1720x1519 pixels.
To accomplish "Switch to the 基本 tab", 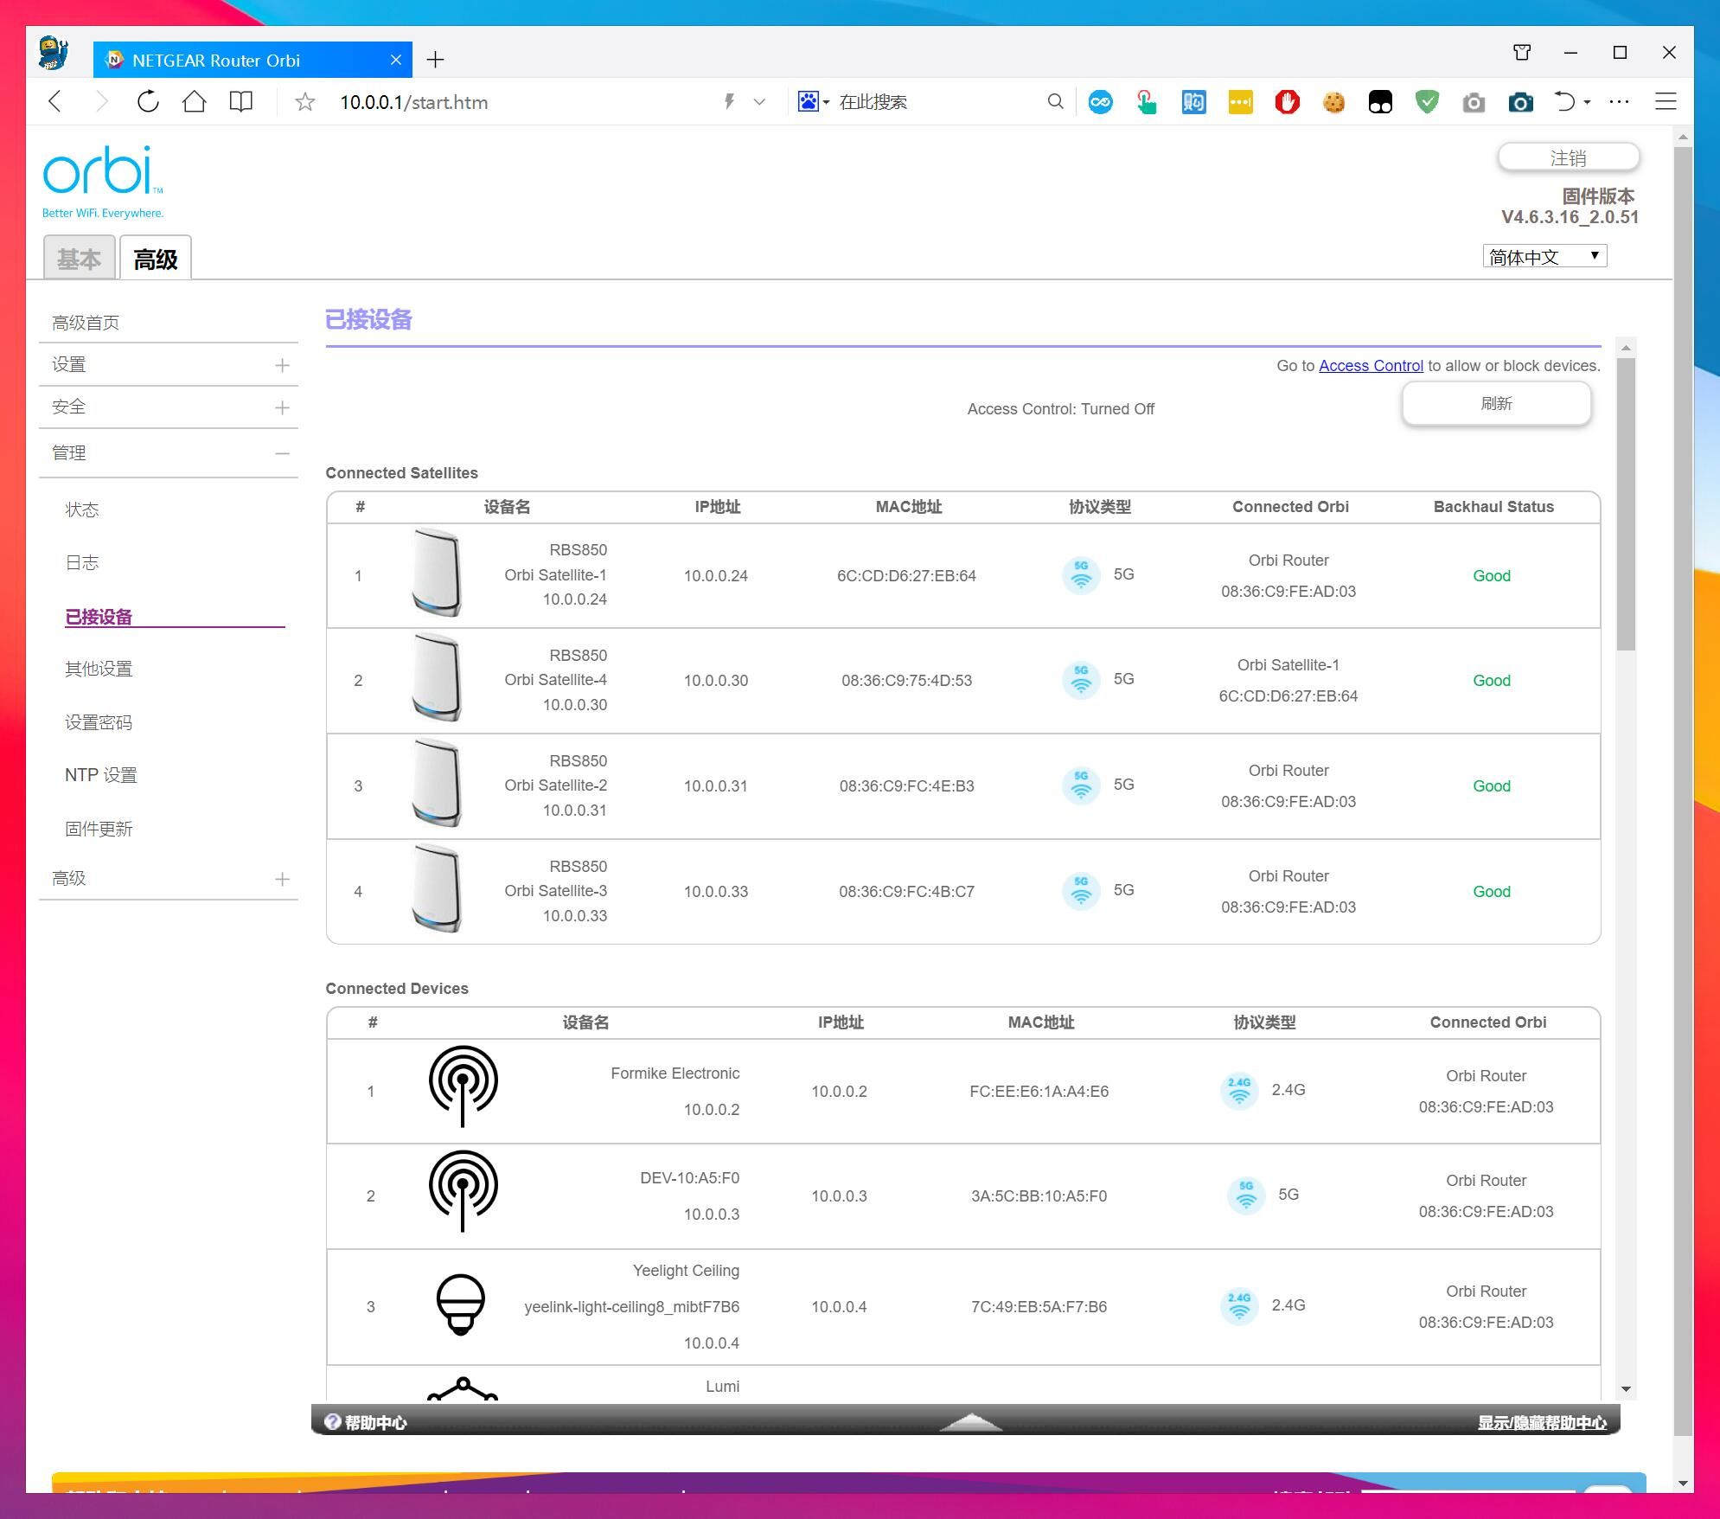I will [79, 259].
